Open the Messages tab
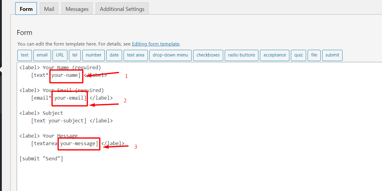This screenshot has width=382, height=191. click(x=77, y=9)
